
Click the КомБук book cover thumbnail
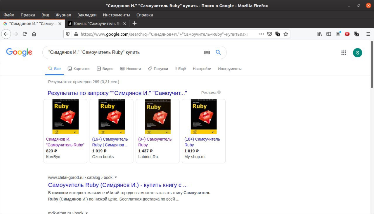65,117
